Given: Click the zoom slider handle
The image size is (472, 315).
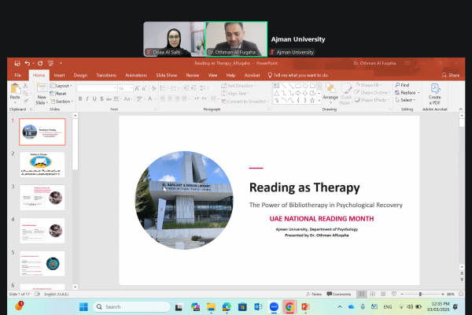Looking at the screenshot, I should pos(420,294).
